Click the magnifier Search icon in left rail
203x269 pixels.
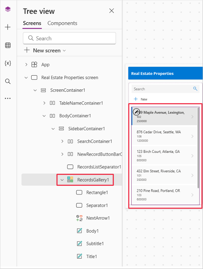(x=8, y=81)
